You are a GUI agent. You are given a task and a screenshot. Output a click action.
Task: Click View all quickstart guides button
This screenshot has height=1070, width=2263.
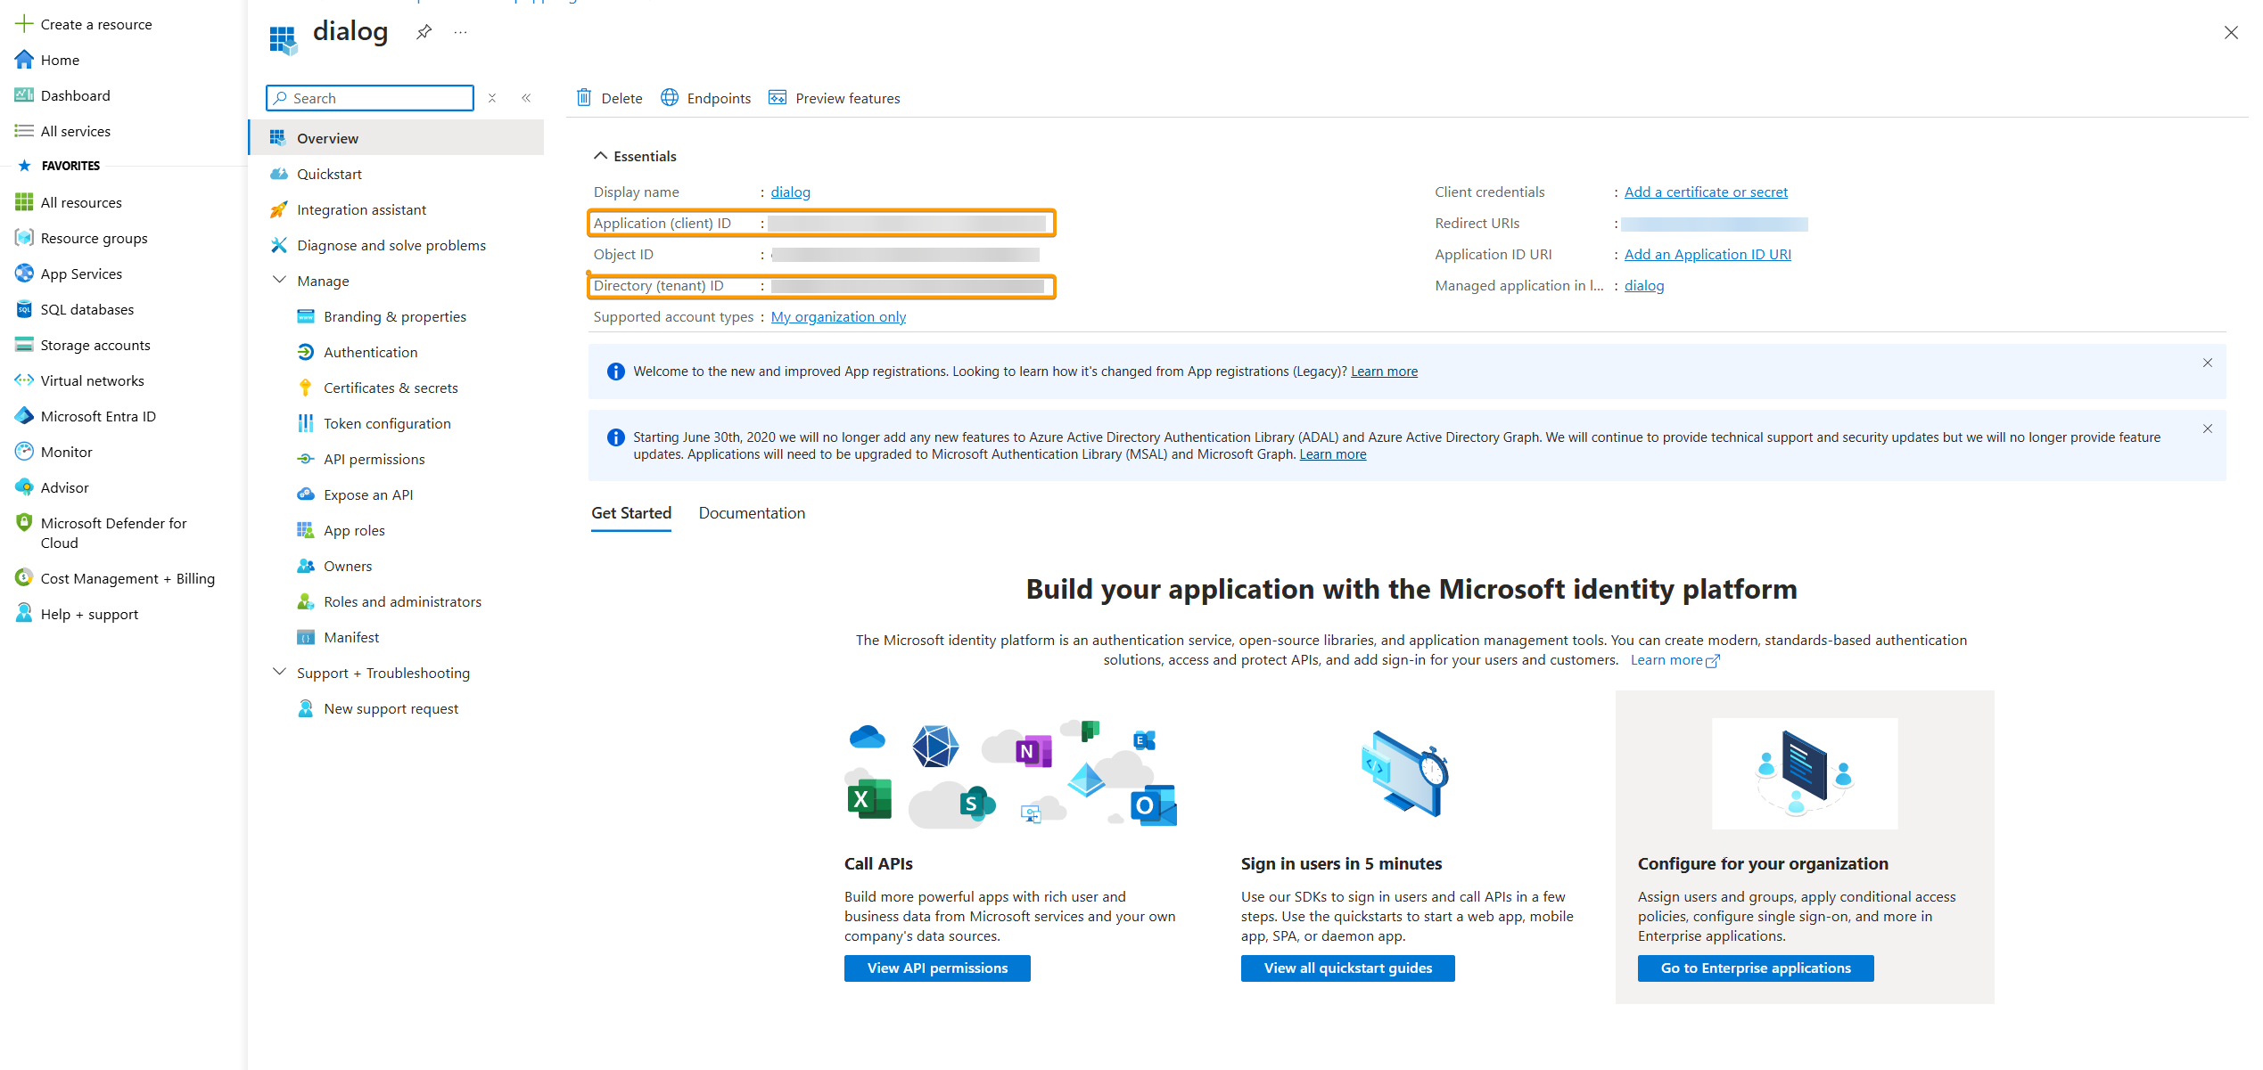tap(1347, 968)
